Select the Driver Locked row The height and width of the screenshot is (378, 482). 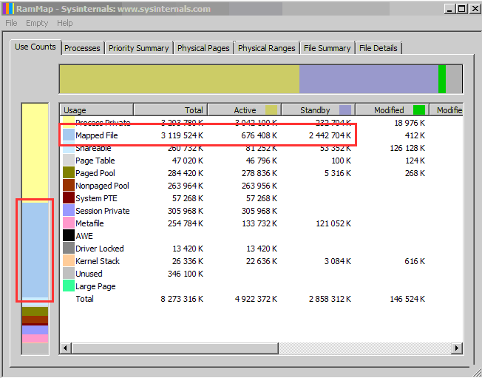click(x=100, y=249)
